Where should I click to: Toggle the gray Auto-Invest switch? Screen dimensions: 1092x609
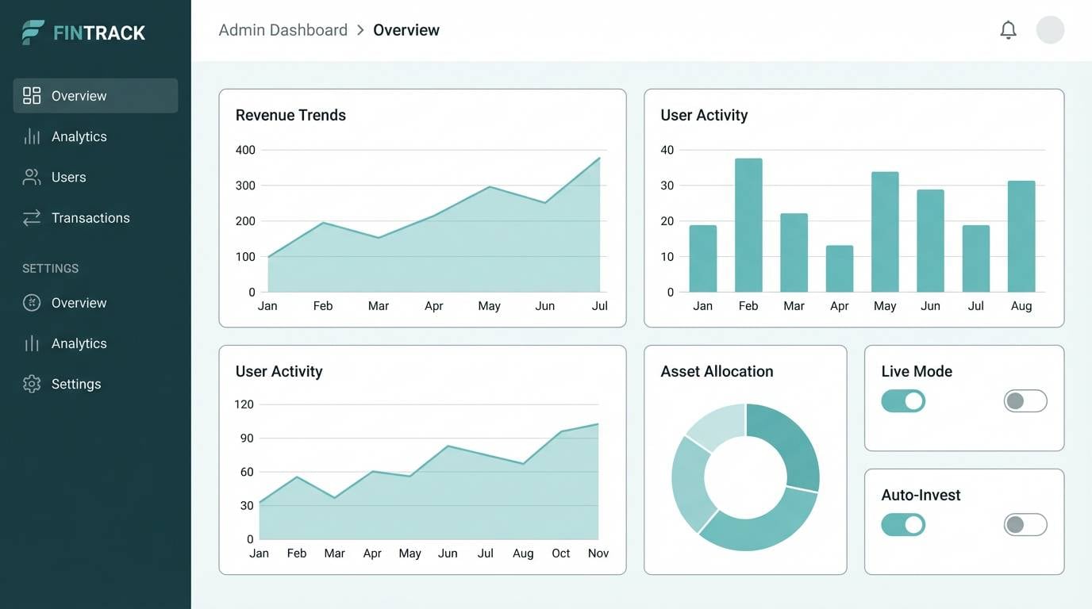click(1025, 524)
